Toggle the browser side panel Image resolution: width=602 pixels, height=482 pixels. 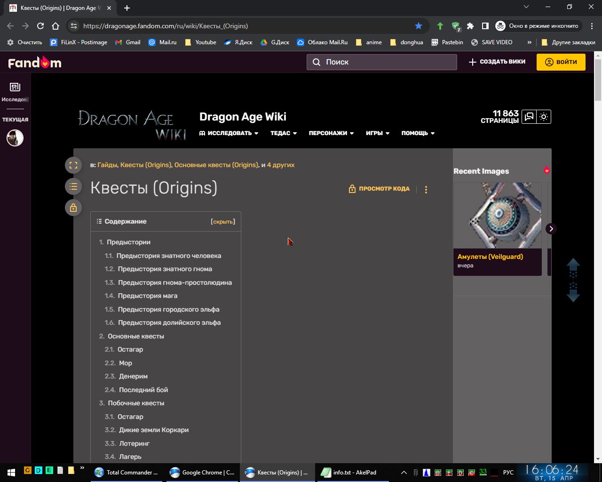[x=485, y=26]
